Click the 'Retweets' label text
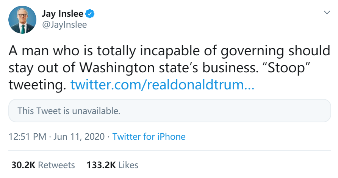The image size is (338, 178). click(56, 165)
